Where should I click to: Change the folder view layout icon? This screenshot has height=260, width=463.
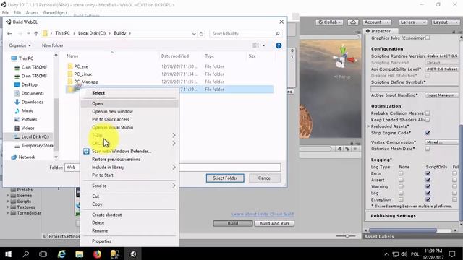(255, 45)
